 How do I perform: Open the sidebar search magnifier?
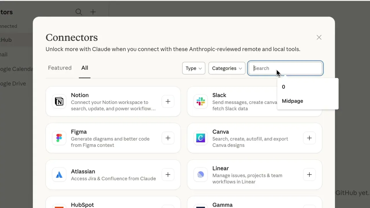(x=79, y=12)
